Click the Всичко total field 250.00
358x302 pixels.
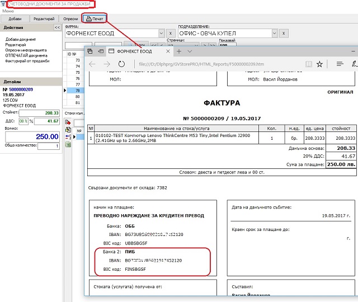[x=32, y=136]
